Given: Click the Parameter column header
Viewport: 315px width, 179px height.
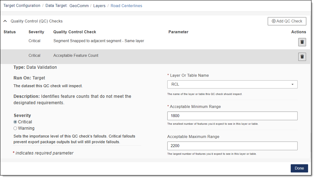Looking at the screenshot, I should click(x=178, y=32).
